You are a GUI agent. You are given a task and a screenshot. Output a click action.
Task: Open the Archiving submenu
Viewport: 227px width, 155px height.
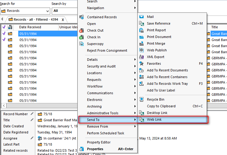point(107,106)
